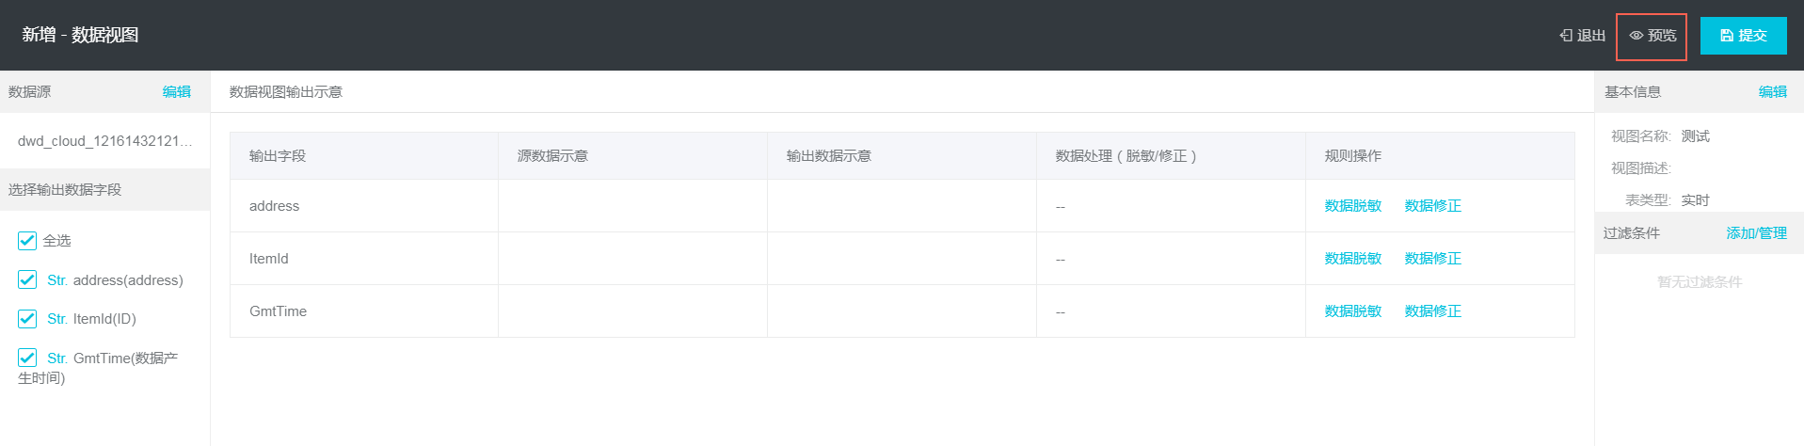Open add/manage (添加/管理) filter conditions
Image resolution: width=1804 pixels, height=446 pixels.
[1756, 233]
